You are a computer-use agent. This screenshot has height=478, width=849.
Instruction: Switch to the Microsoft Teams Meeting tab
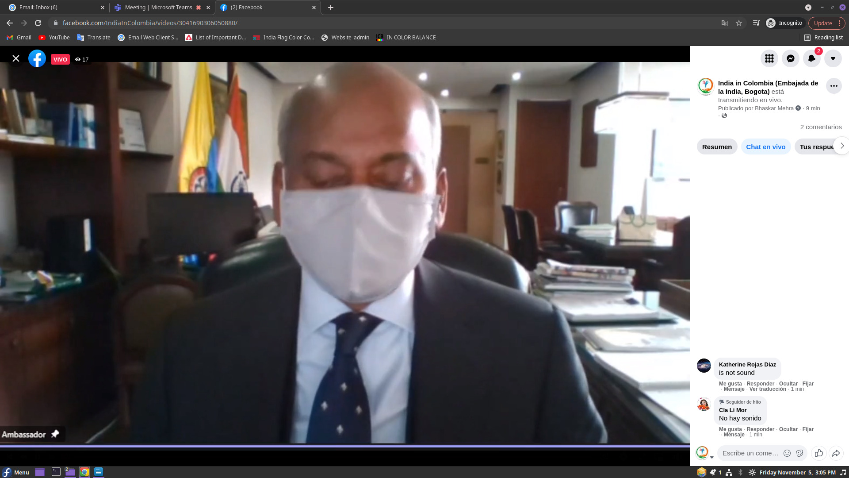click(x=158, y=8)
